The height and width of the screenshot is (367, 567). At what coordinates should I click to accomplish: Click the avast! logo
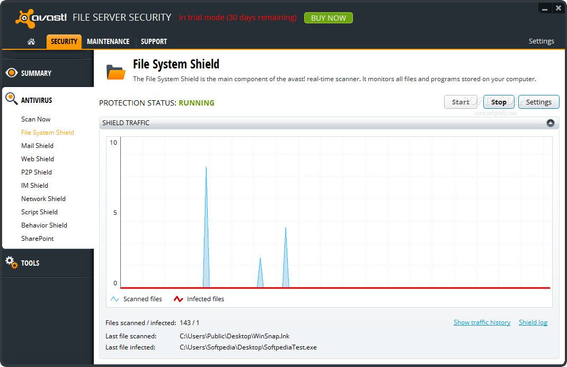[41, 18]
